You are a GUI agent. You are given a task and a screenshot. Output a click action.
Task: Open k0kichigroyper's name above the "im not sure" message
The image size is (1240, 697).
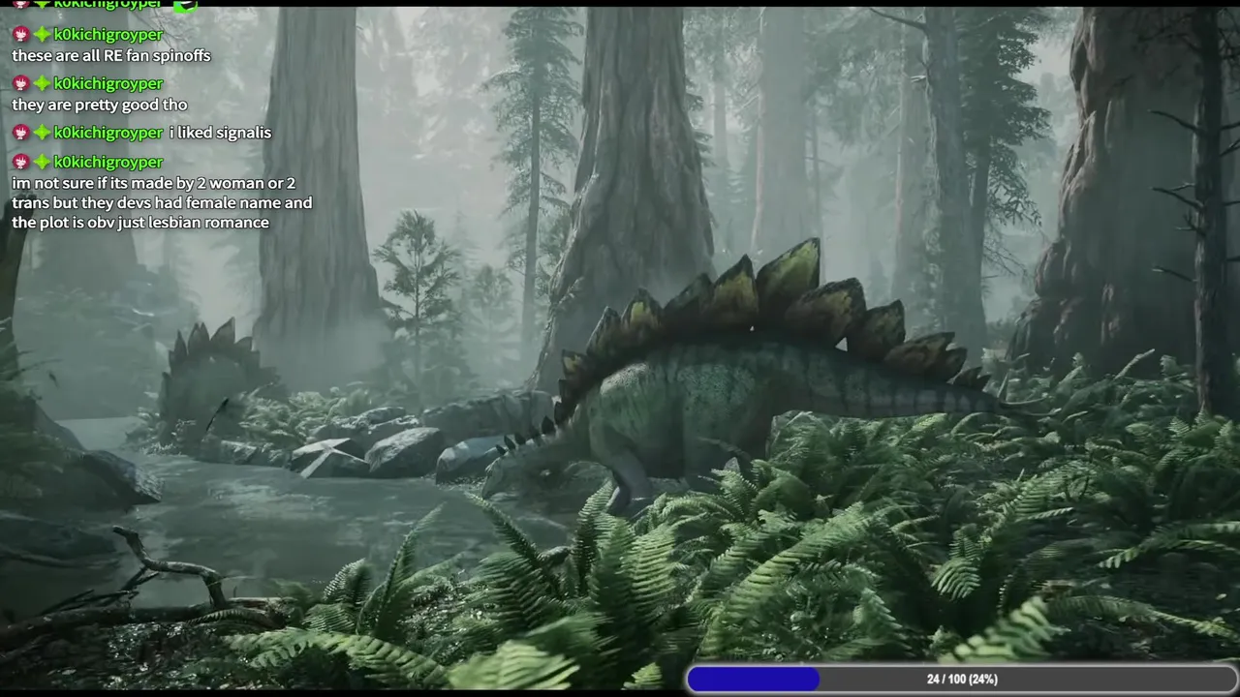(108, 162)
